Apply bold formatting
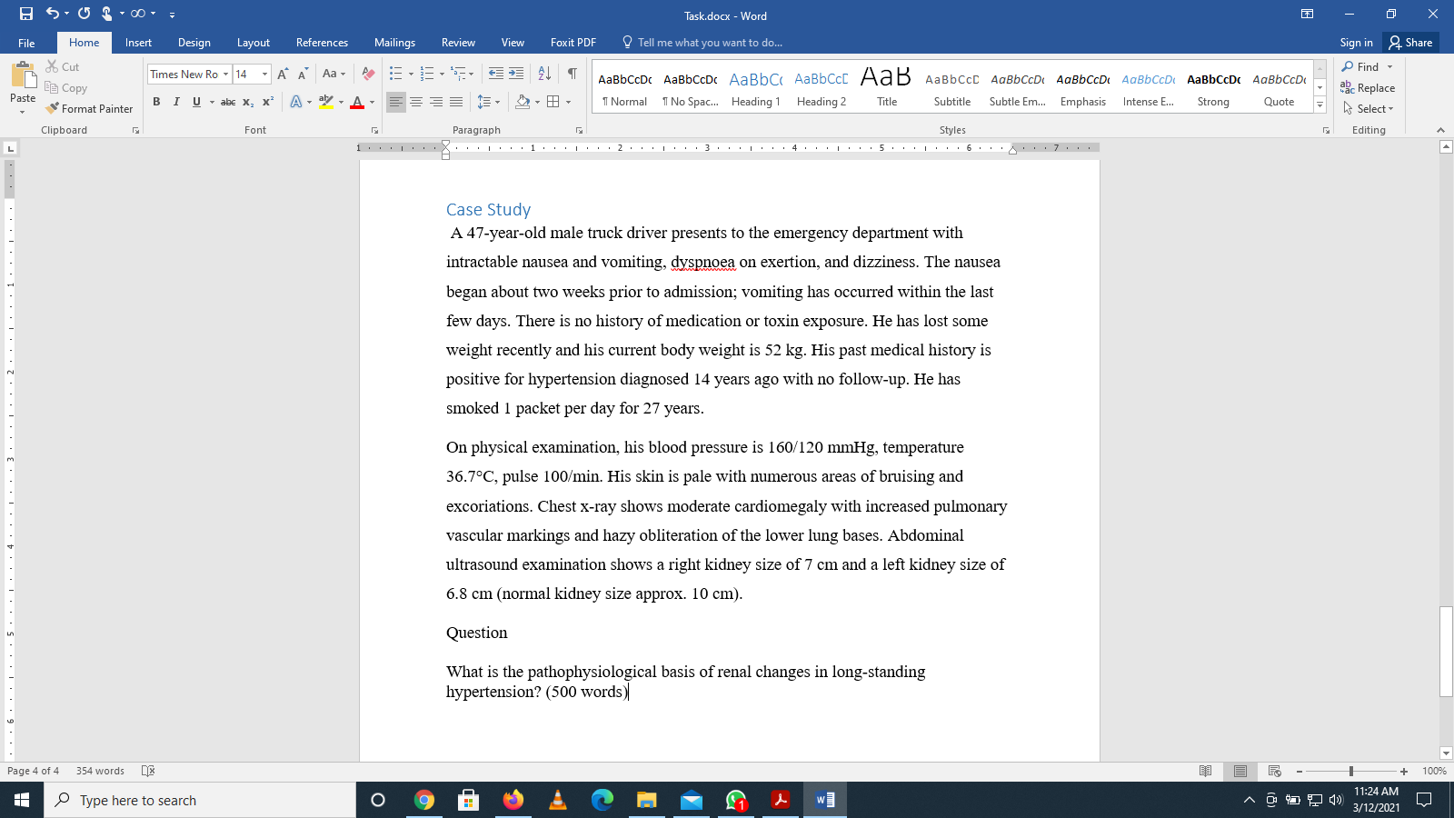Viewport: 1454px width, 818px height. coord(156,102)
